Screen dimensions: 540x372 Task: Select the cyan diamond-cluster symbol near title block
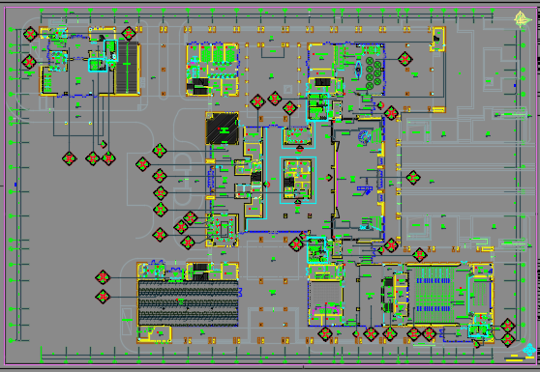tap(529, 350)
